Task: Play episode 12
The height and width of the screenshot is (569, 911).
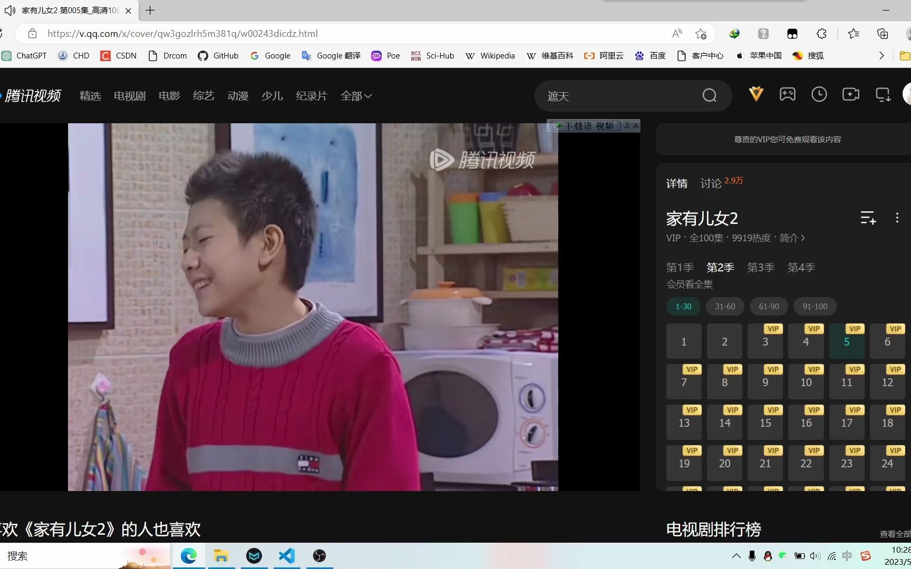Action: 887,382
